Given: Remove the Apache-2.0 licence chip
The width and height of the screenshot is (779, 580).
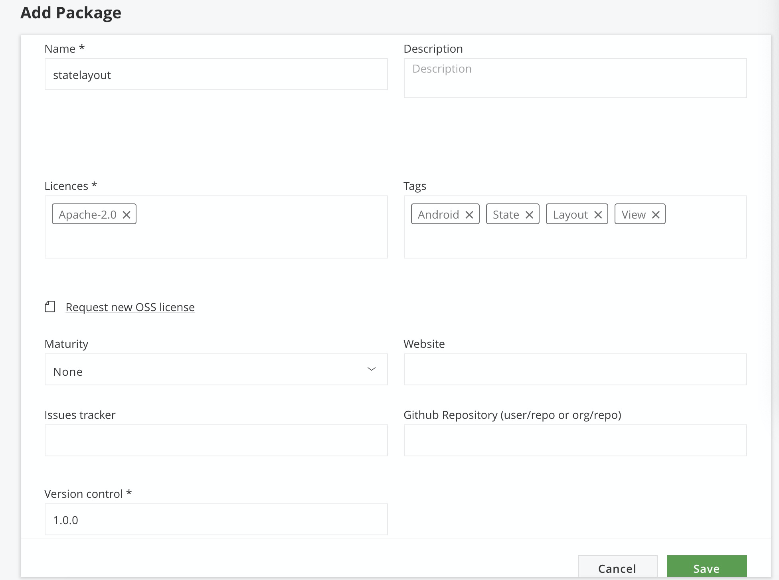Looking at the screenshot, I should [x=127, y=215].
